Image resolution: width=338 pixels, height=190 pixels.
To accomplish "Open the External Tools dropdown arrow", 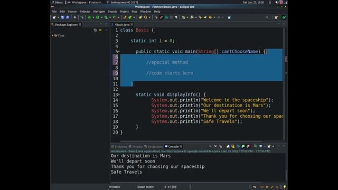I will [118, 17].
